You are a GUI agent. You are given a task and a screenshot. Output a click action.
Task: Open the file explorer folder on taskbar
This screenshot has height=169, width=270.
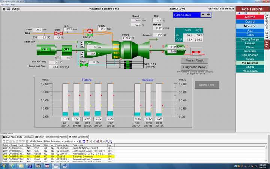tap(21, 166)
